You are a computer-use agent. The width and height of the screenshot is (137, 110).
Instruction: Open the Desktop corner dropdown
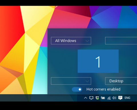coord(121,81)
